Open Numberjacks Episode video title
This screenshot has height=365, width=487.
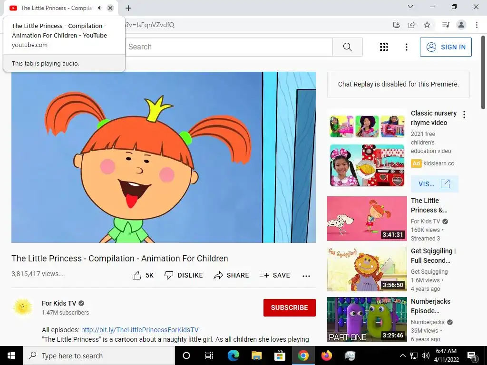(x=430, y=306)
